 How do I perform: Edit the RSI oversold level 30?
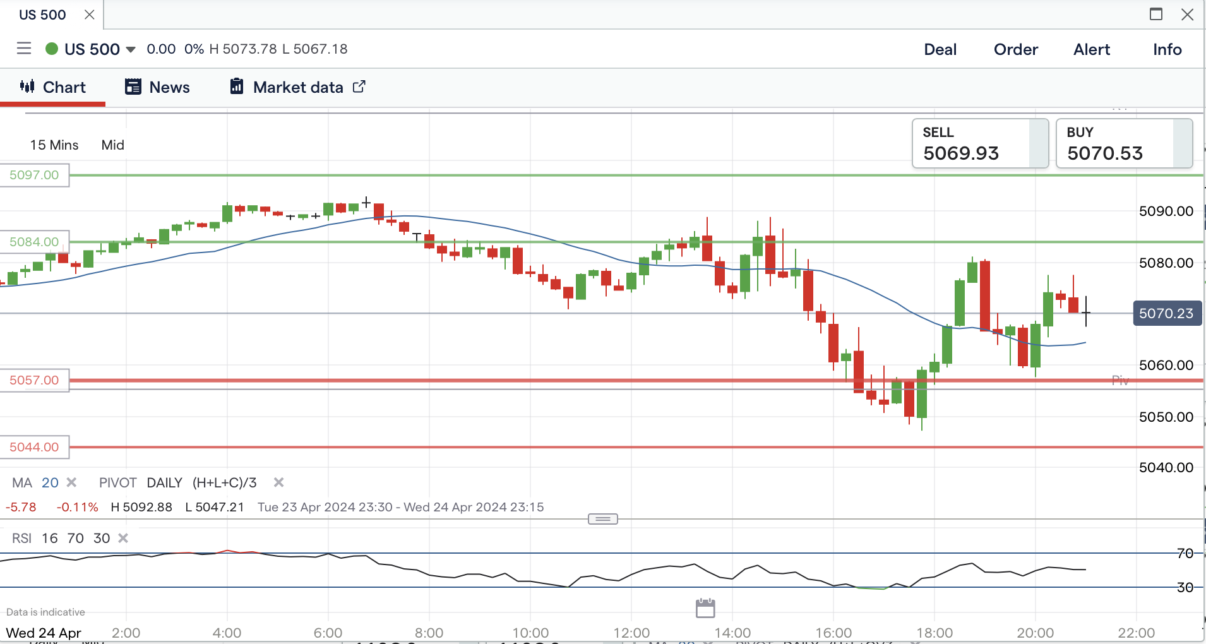tap(102, 539)
